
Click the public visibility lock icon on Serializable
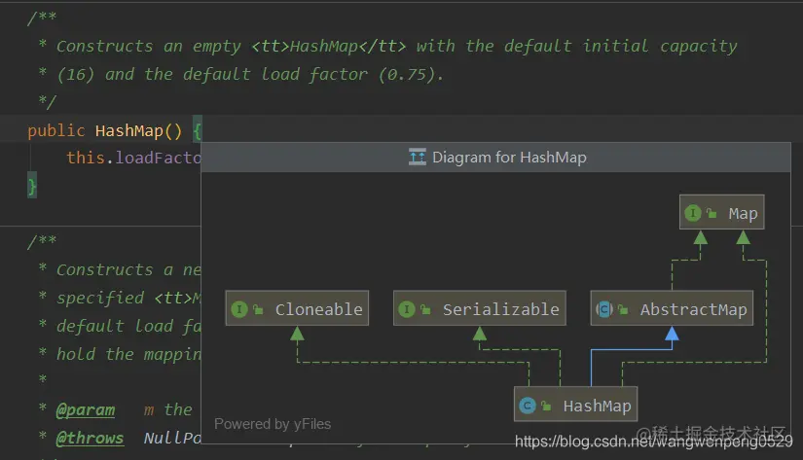tap(425, 309)
